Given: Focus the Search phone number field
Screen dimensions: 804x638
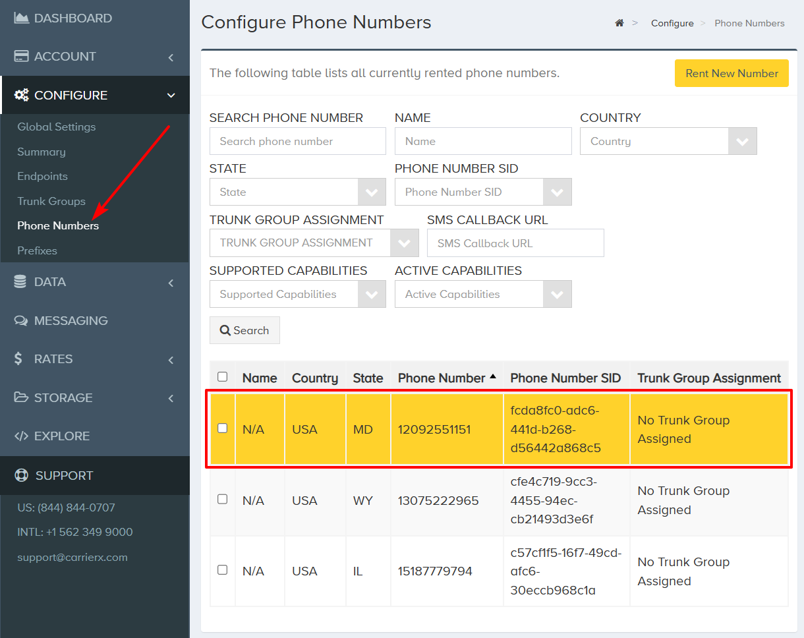Looking at the screenshot, I should click(x=298, y=141).
